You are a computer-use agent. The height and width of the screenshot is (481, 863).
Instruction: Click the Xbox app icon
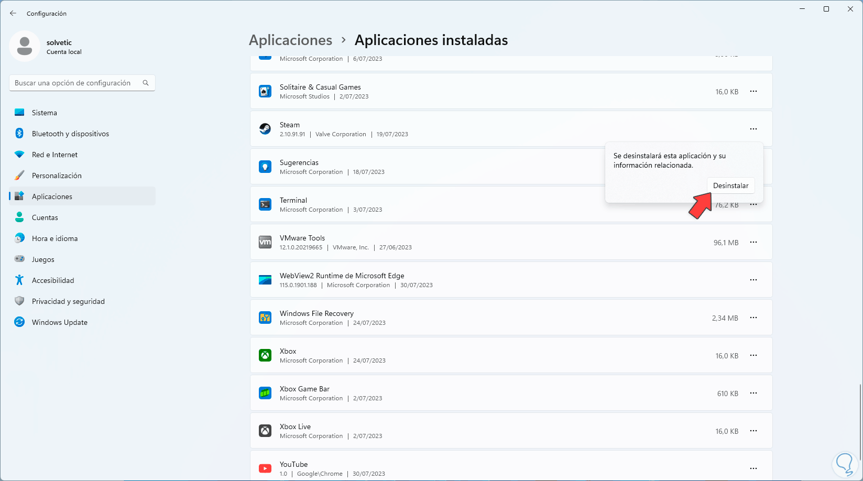(x=265, y=355)
